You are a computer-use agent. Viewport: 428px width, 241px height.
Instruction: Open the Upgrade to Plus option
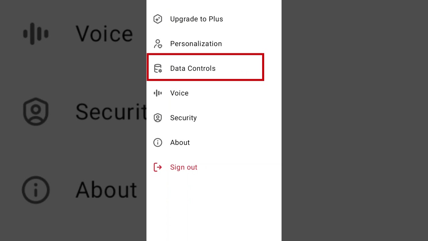(196, 19)
